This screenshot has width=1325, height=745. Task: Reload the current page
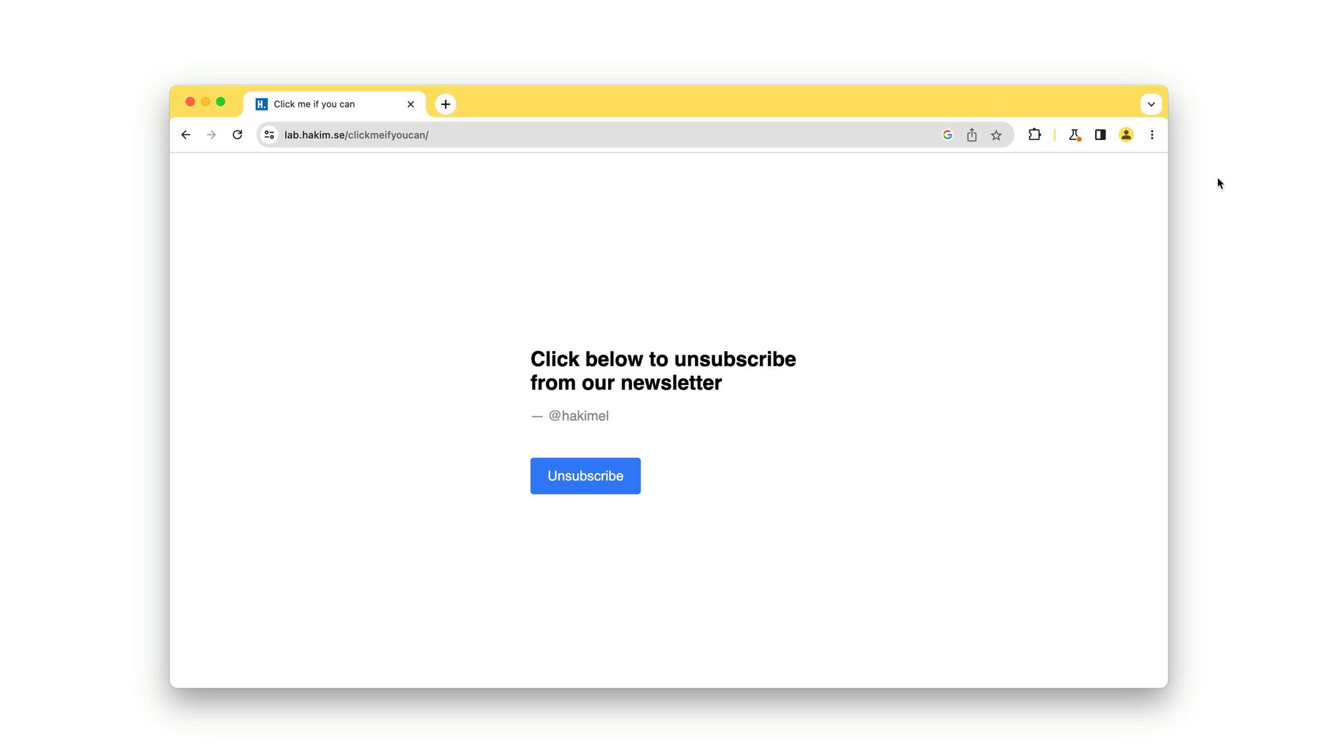point(237,135)
